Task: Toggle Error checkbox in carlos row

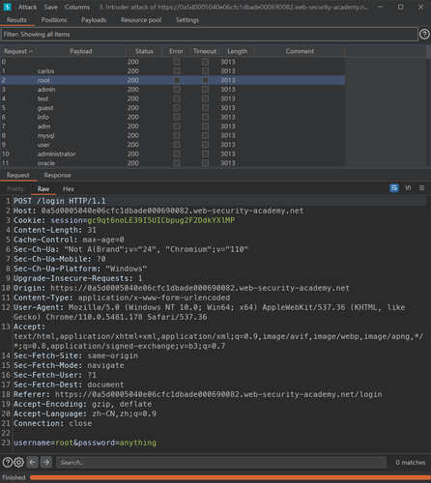Action: click(x=177, y=71)
